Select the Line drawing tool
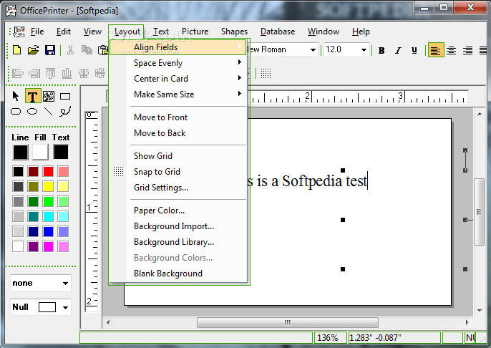 tap(48, 112)
